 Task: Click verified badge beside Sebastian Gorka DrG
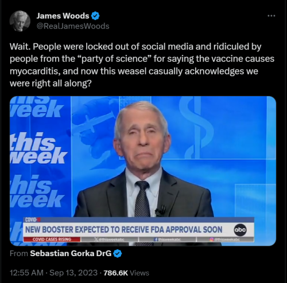[x=118, y=253]
